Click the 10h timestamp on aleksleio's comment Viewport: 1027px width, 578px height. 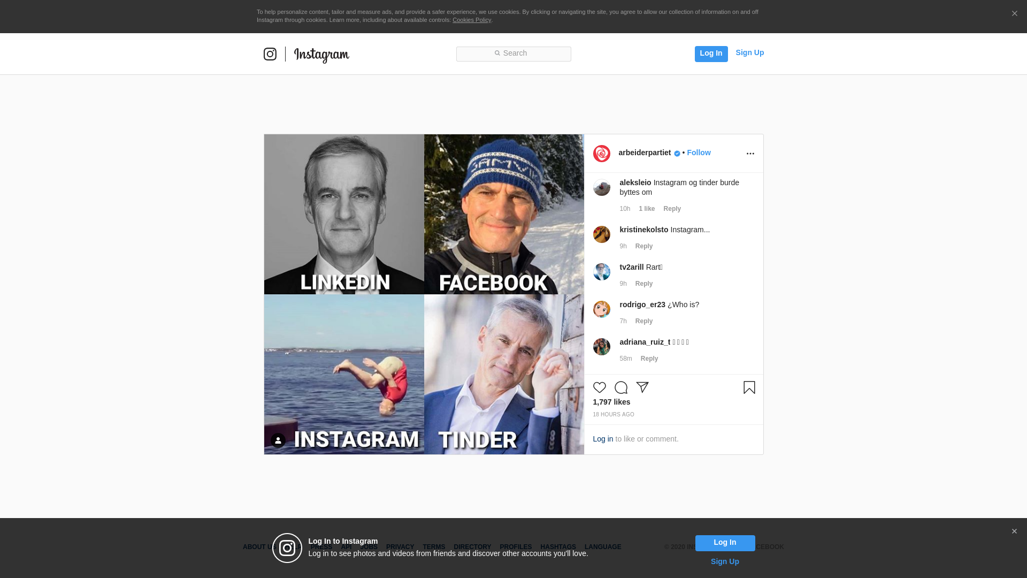click(625, 209)
